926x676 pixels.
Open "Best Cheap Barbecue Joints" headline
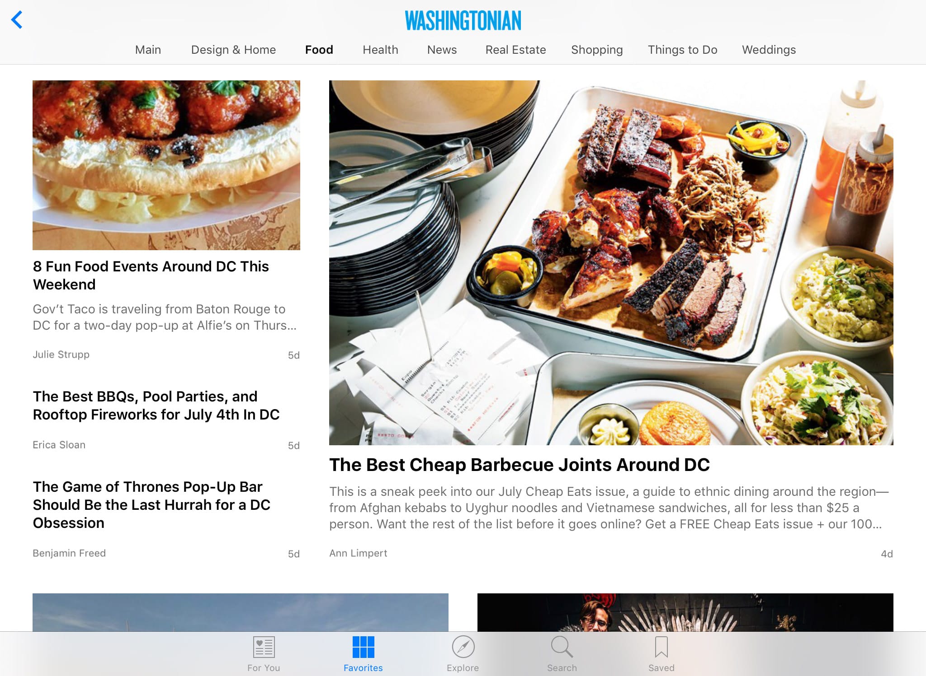520,465
